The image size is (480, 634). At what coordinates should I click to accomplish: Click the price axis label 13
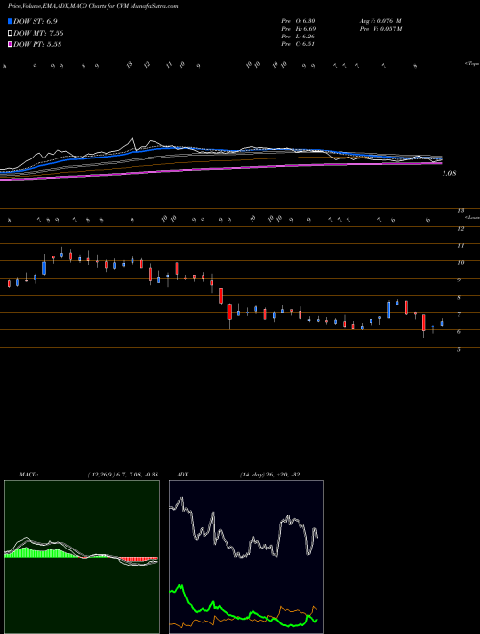pyautogui.click(x=461, y=211)
